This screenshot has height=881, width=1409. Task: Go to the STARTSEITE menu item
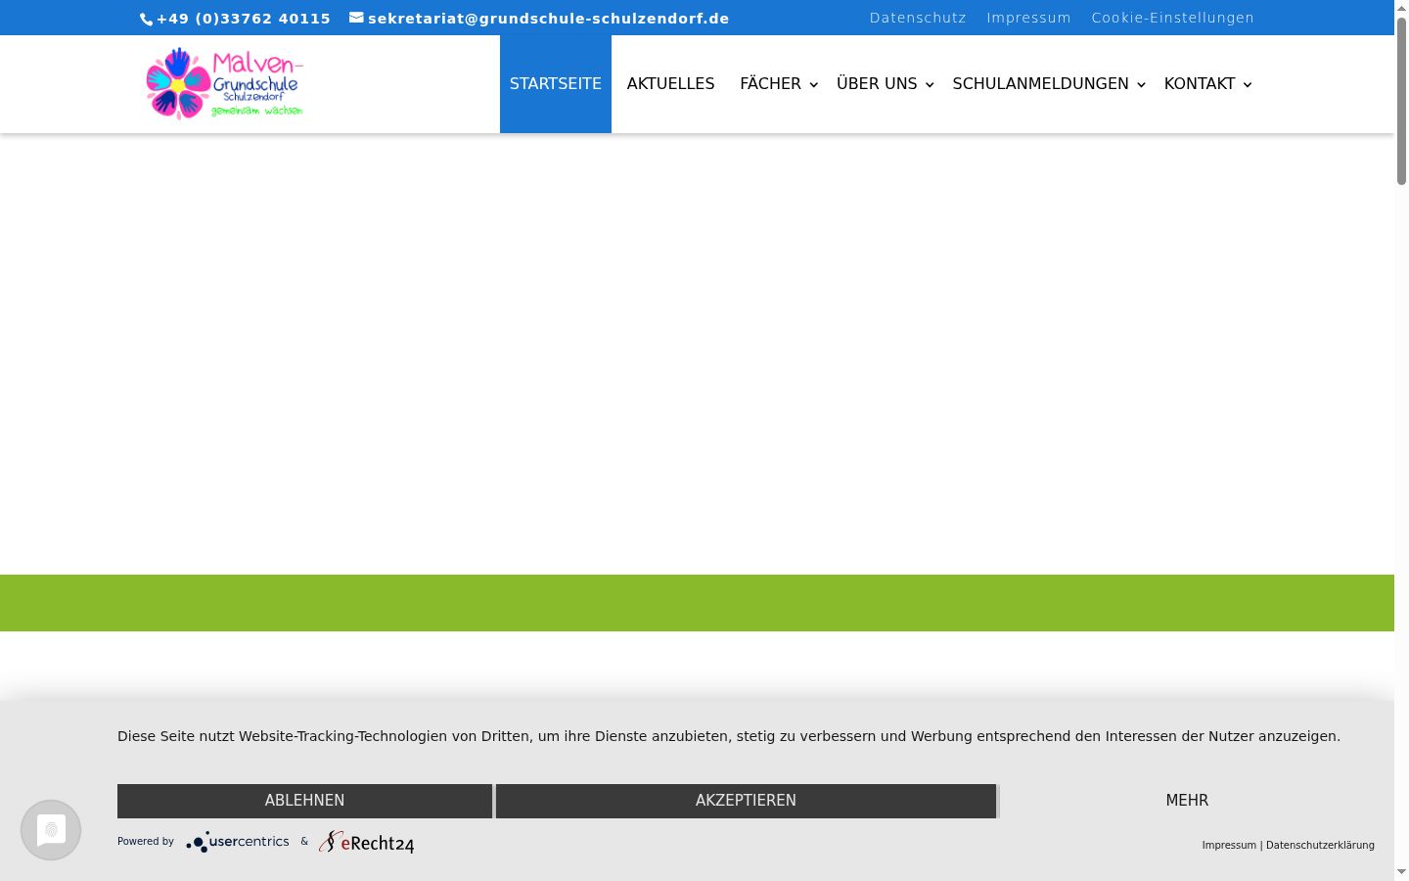[556, 84]
